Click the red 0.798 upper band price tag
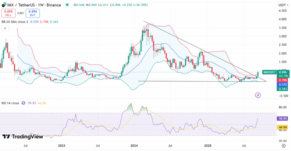Image resolution: width=291 pixels, height=151 pixels. (x=283, y=80)
